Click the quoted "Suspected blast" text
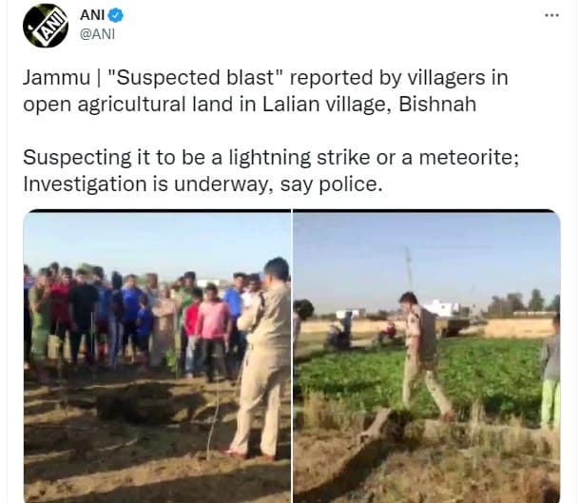The width and height of the screenshot is (580, 503). click(x=195, y=78)
